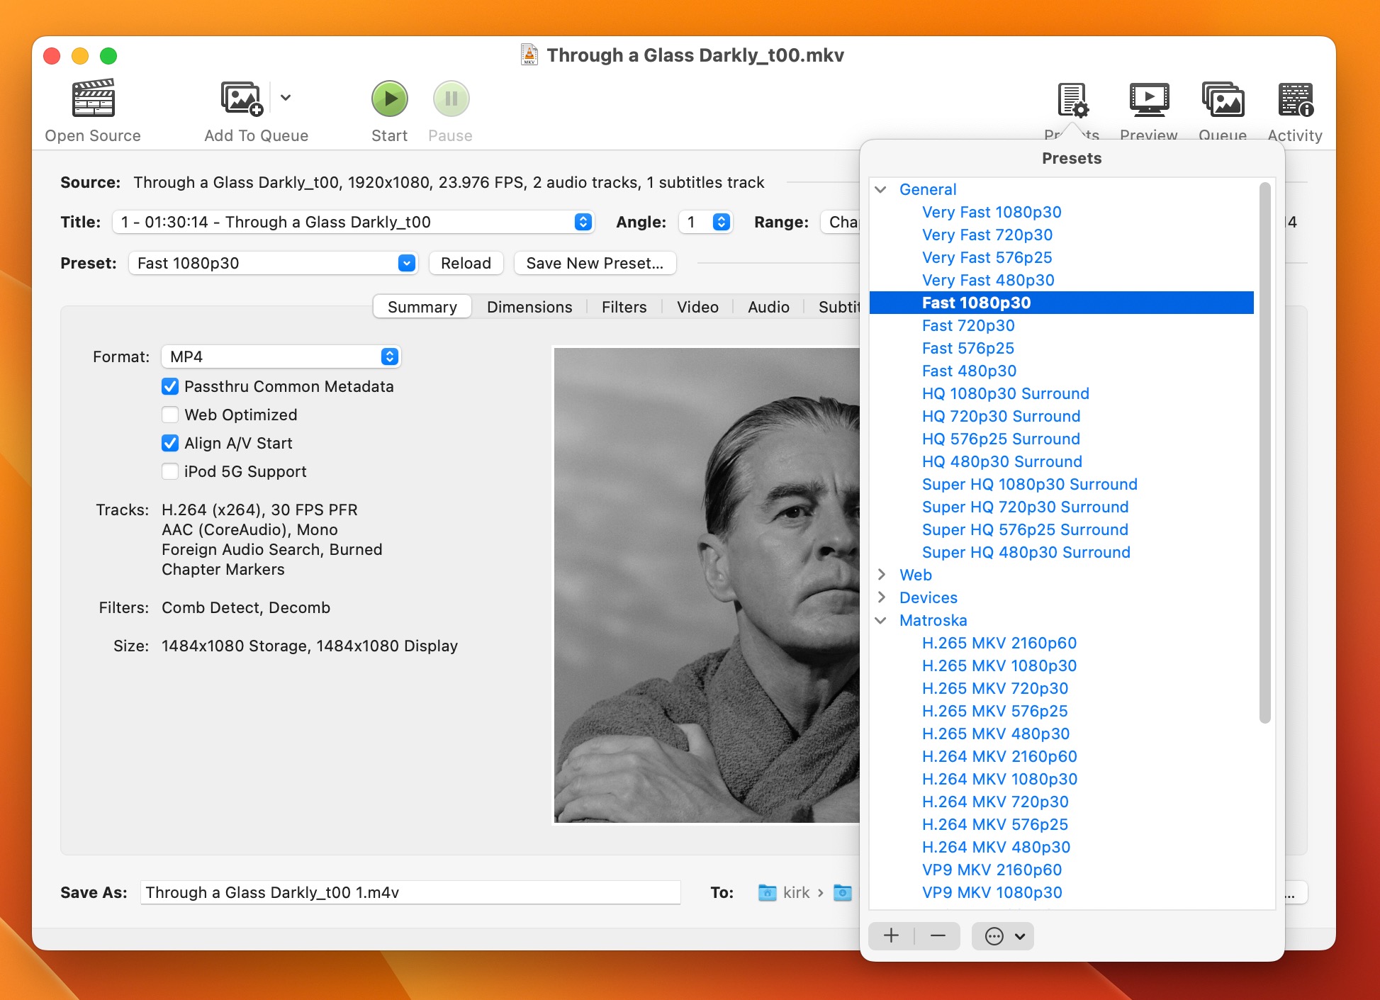Select the H.265 MKV 720p30 preset
Screen dimensions: 1380x1000
pyautogui.click(x=994, y=688)
